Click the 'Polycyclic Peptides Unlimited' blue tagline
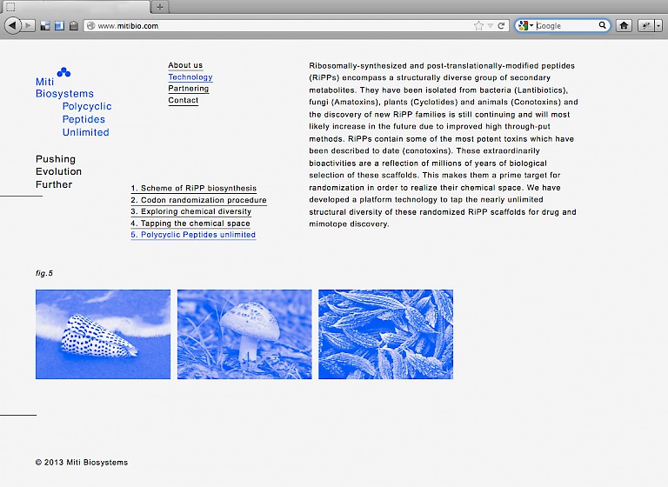Viewport: 668px width, 487px height. click(87, 119)
